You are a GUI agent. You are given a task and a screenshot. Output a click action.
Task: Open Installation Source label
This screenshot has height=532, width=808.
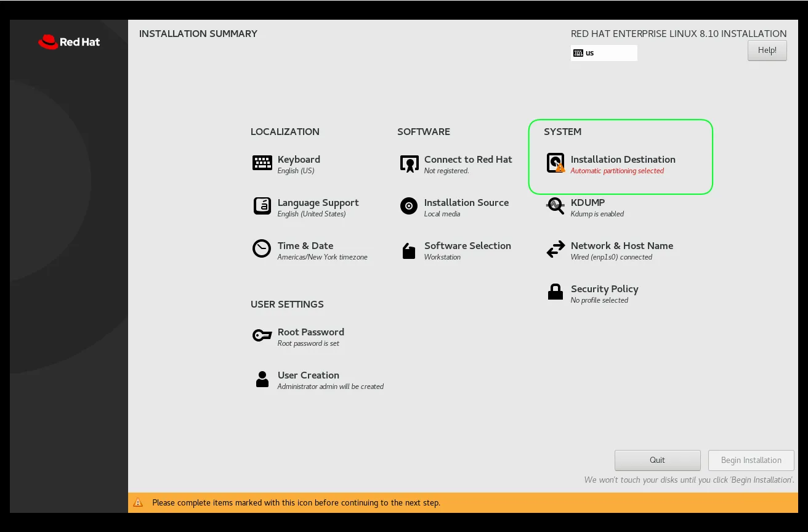pos(466,202)
